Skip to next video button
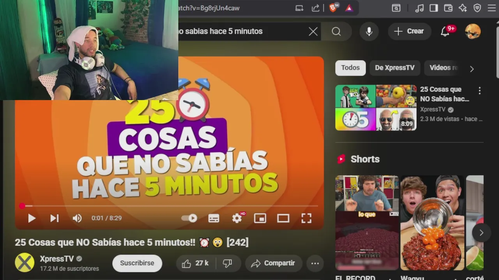499x280 pixels. pyautogui.click(x=54, y=218)
